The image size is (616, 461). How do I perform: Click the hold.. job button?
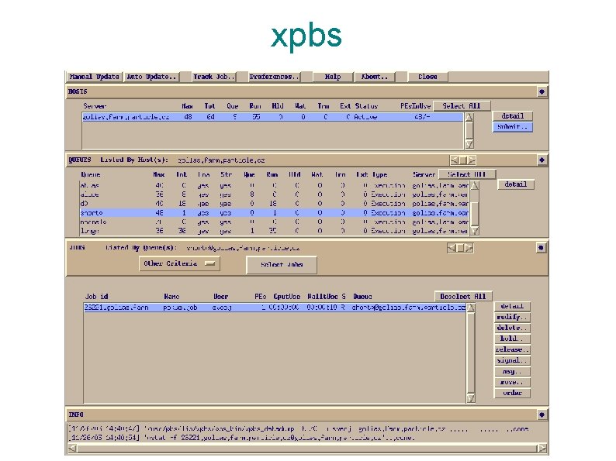tap(512, 339)
